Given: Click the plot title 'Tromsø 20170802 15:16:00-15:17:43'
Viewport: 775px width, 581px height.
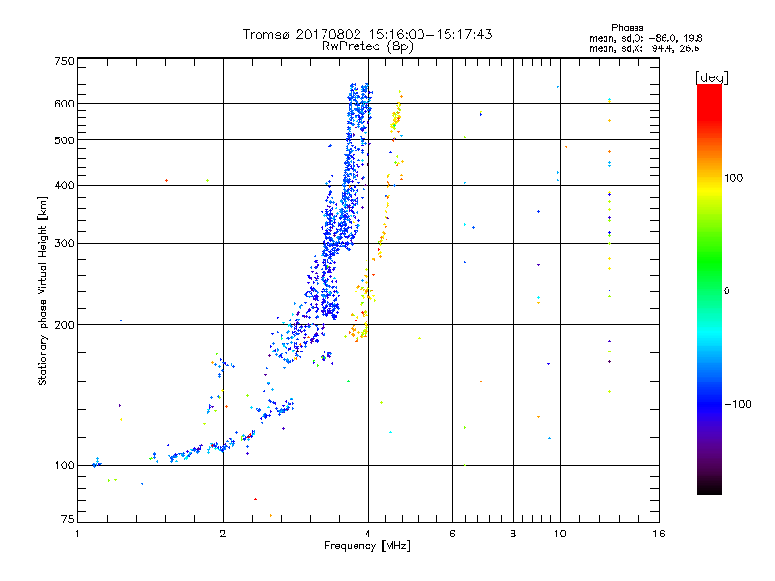Looking at the screenshot, I should [x=367, y=34].
